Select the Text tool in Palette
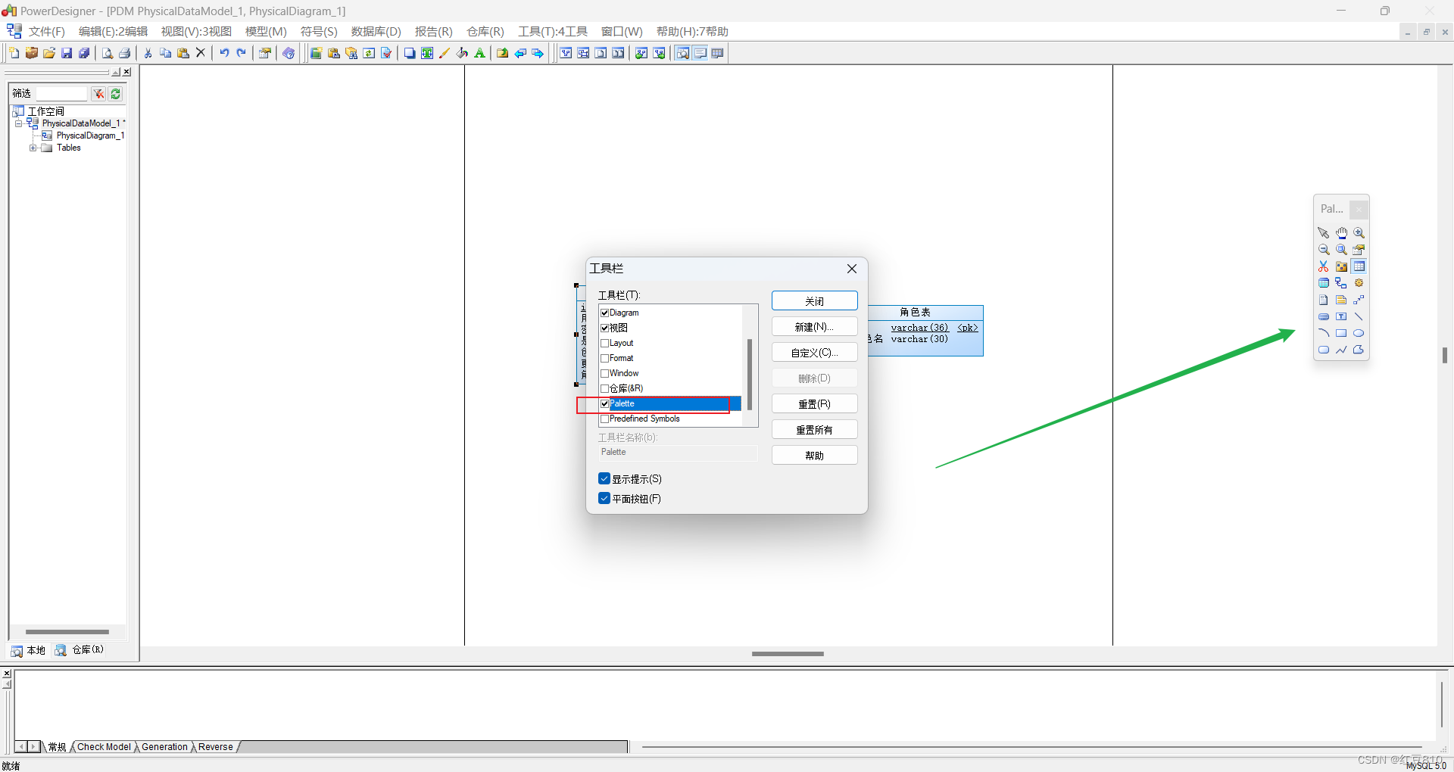The height and width of the screenshot is (772, 1454). 1341,316
